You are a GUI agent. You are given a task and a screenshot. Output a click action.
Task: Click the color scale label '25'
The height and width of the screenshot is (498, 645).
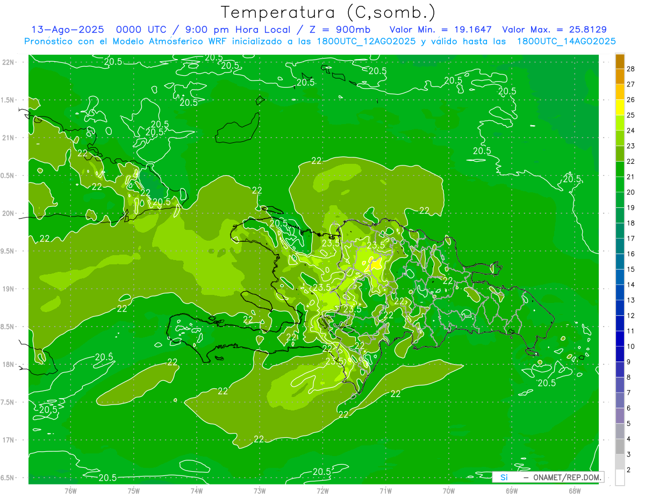(x=632, y=115)
